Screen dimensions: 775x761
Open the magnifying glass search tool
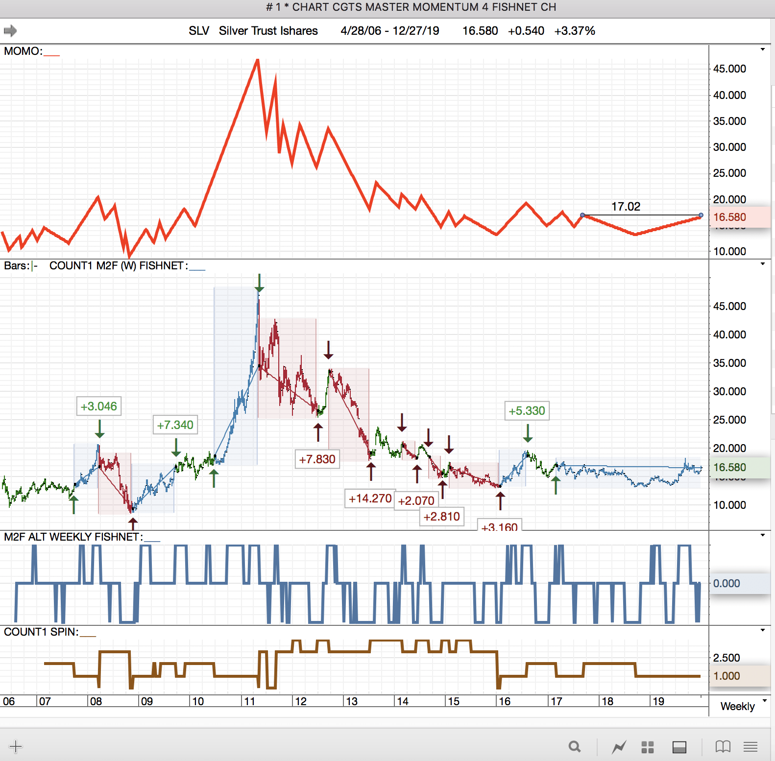coord(575,746)
